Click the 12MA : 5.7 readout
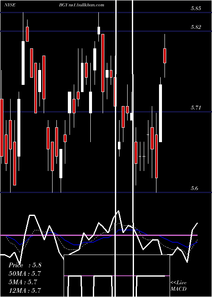 [25, 290]
